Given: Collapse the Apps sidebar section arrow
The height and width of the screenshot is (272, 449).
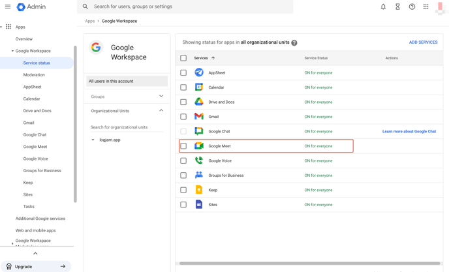Looking at the screenshot, I should tap(1, 27).
